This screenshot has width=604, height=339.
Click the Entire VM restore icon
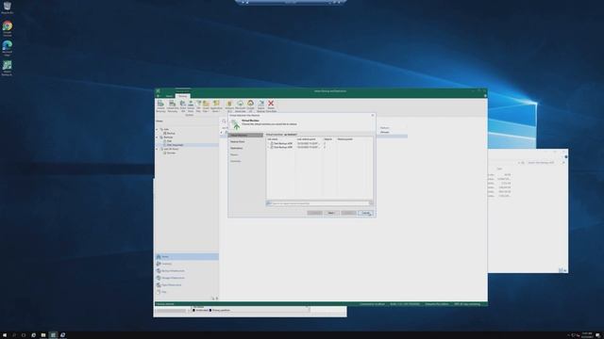(183, 105)
